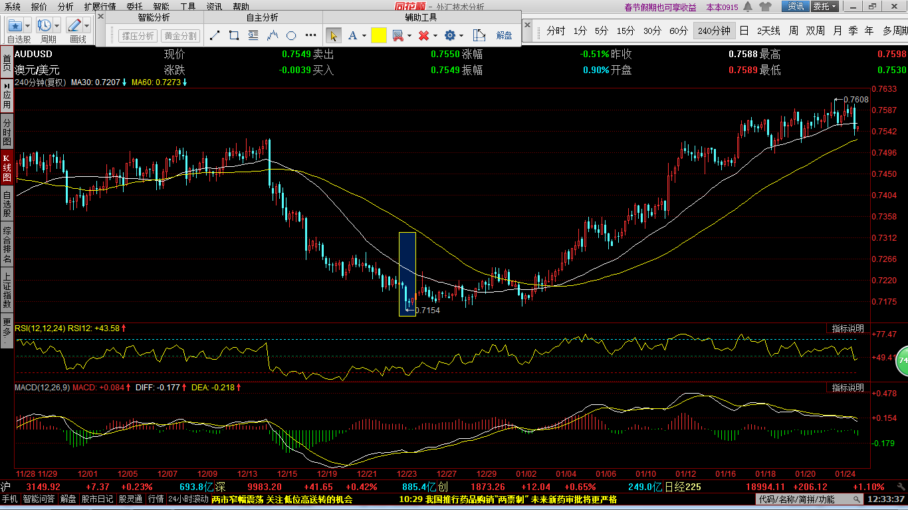Select the text font A tool
Viewport: 908px width, 510px height.
(x=352, y=35)
